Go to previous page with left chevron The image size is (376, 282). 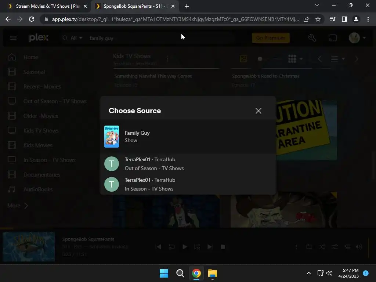click(x=320, y=59)
